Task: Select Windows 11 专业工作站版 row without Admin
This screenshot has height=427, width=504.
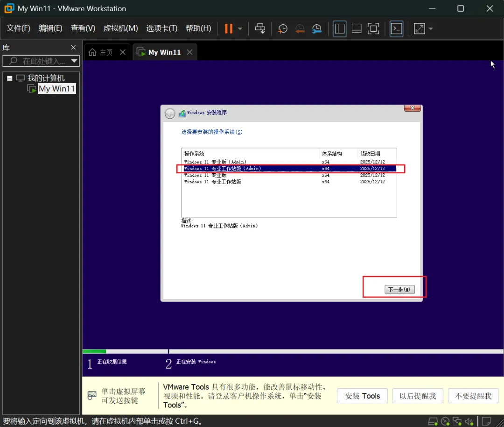Action: 289,181
